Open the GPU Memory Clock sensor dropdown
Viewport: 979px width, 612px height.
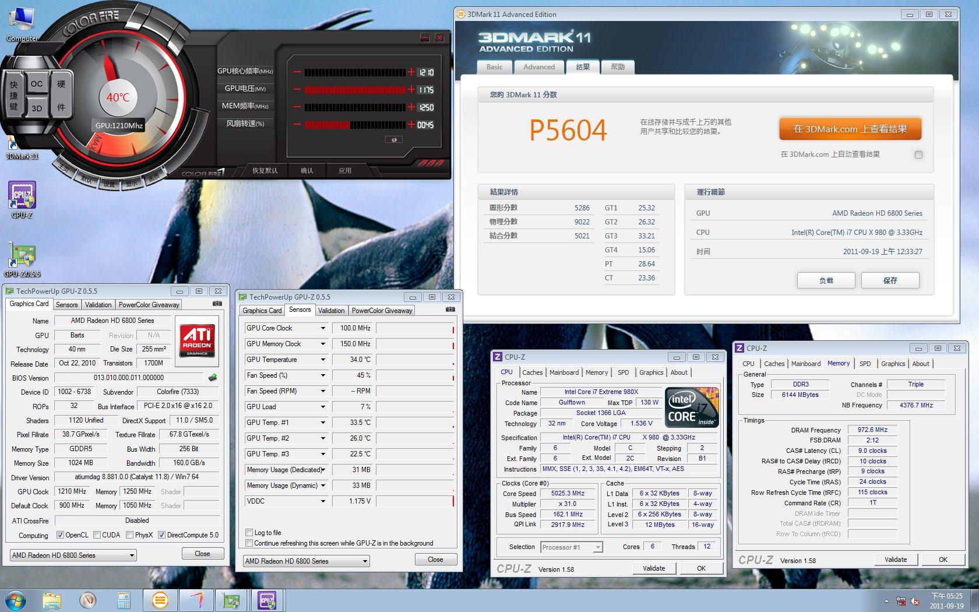pos(323,344)
